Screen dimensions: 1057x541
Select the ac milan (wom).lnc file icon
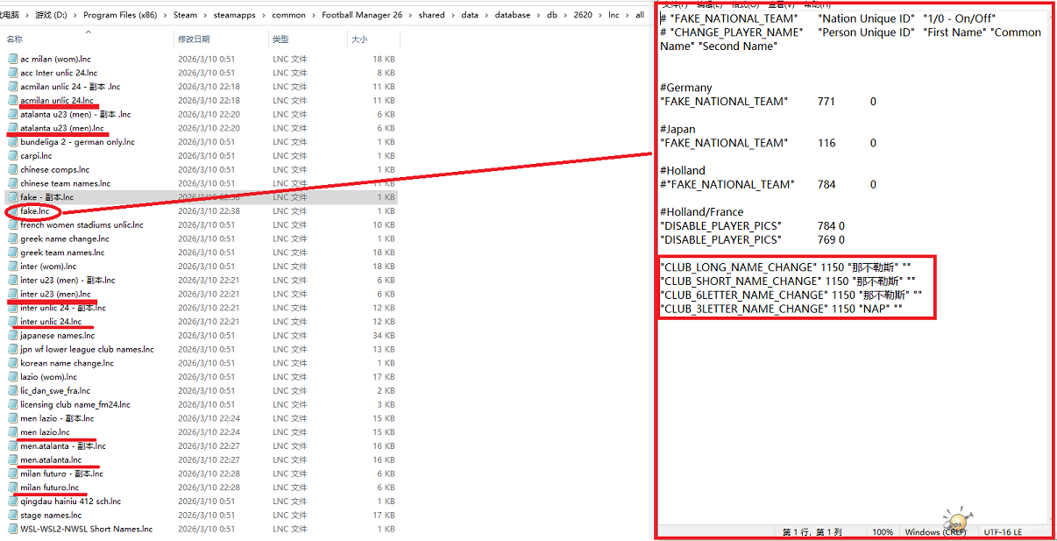tap(12, 59)
